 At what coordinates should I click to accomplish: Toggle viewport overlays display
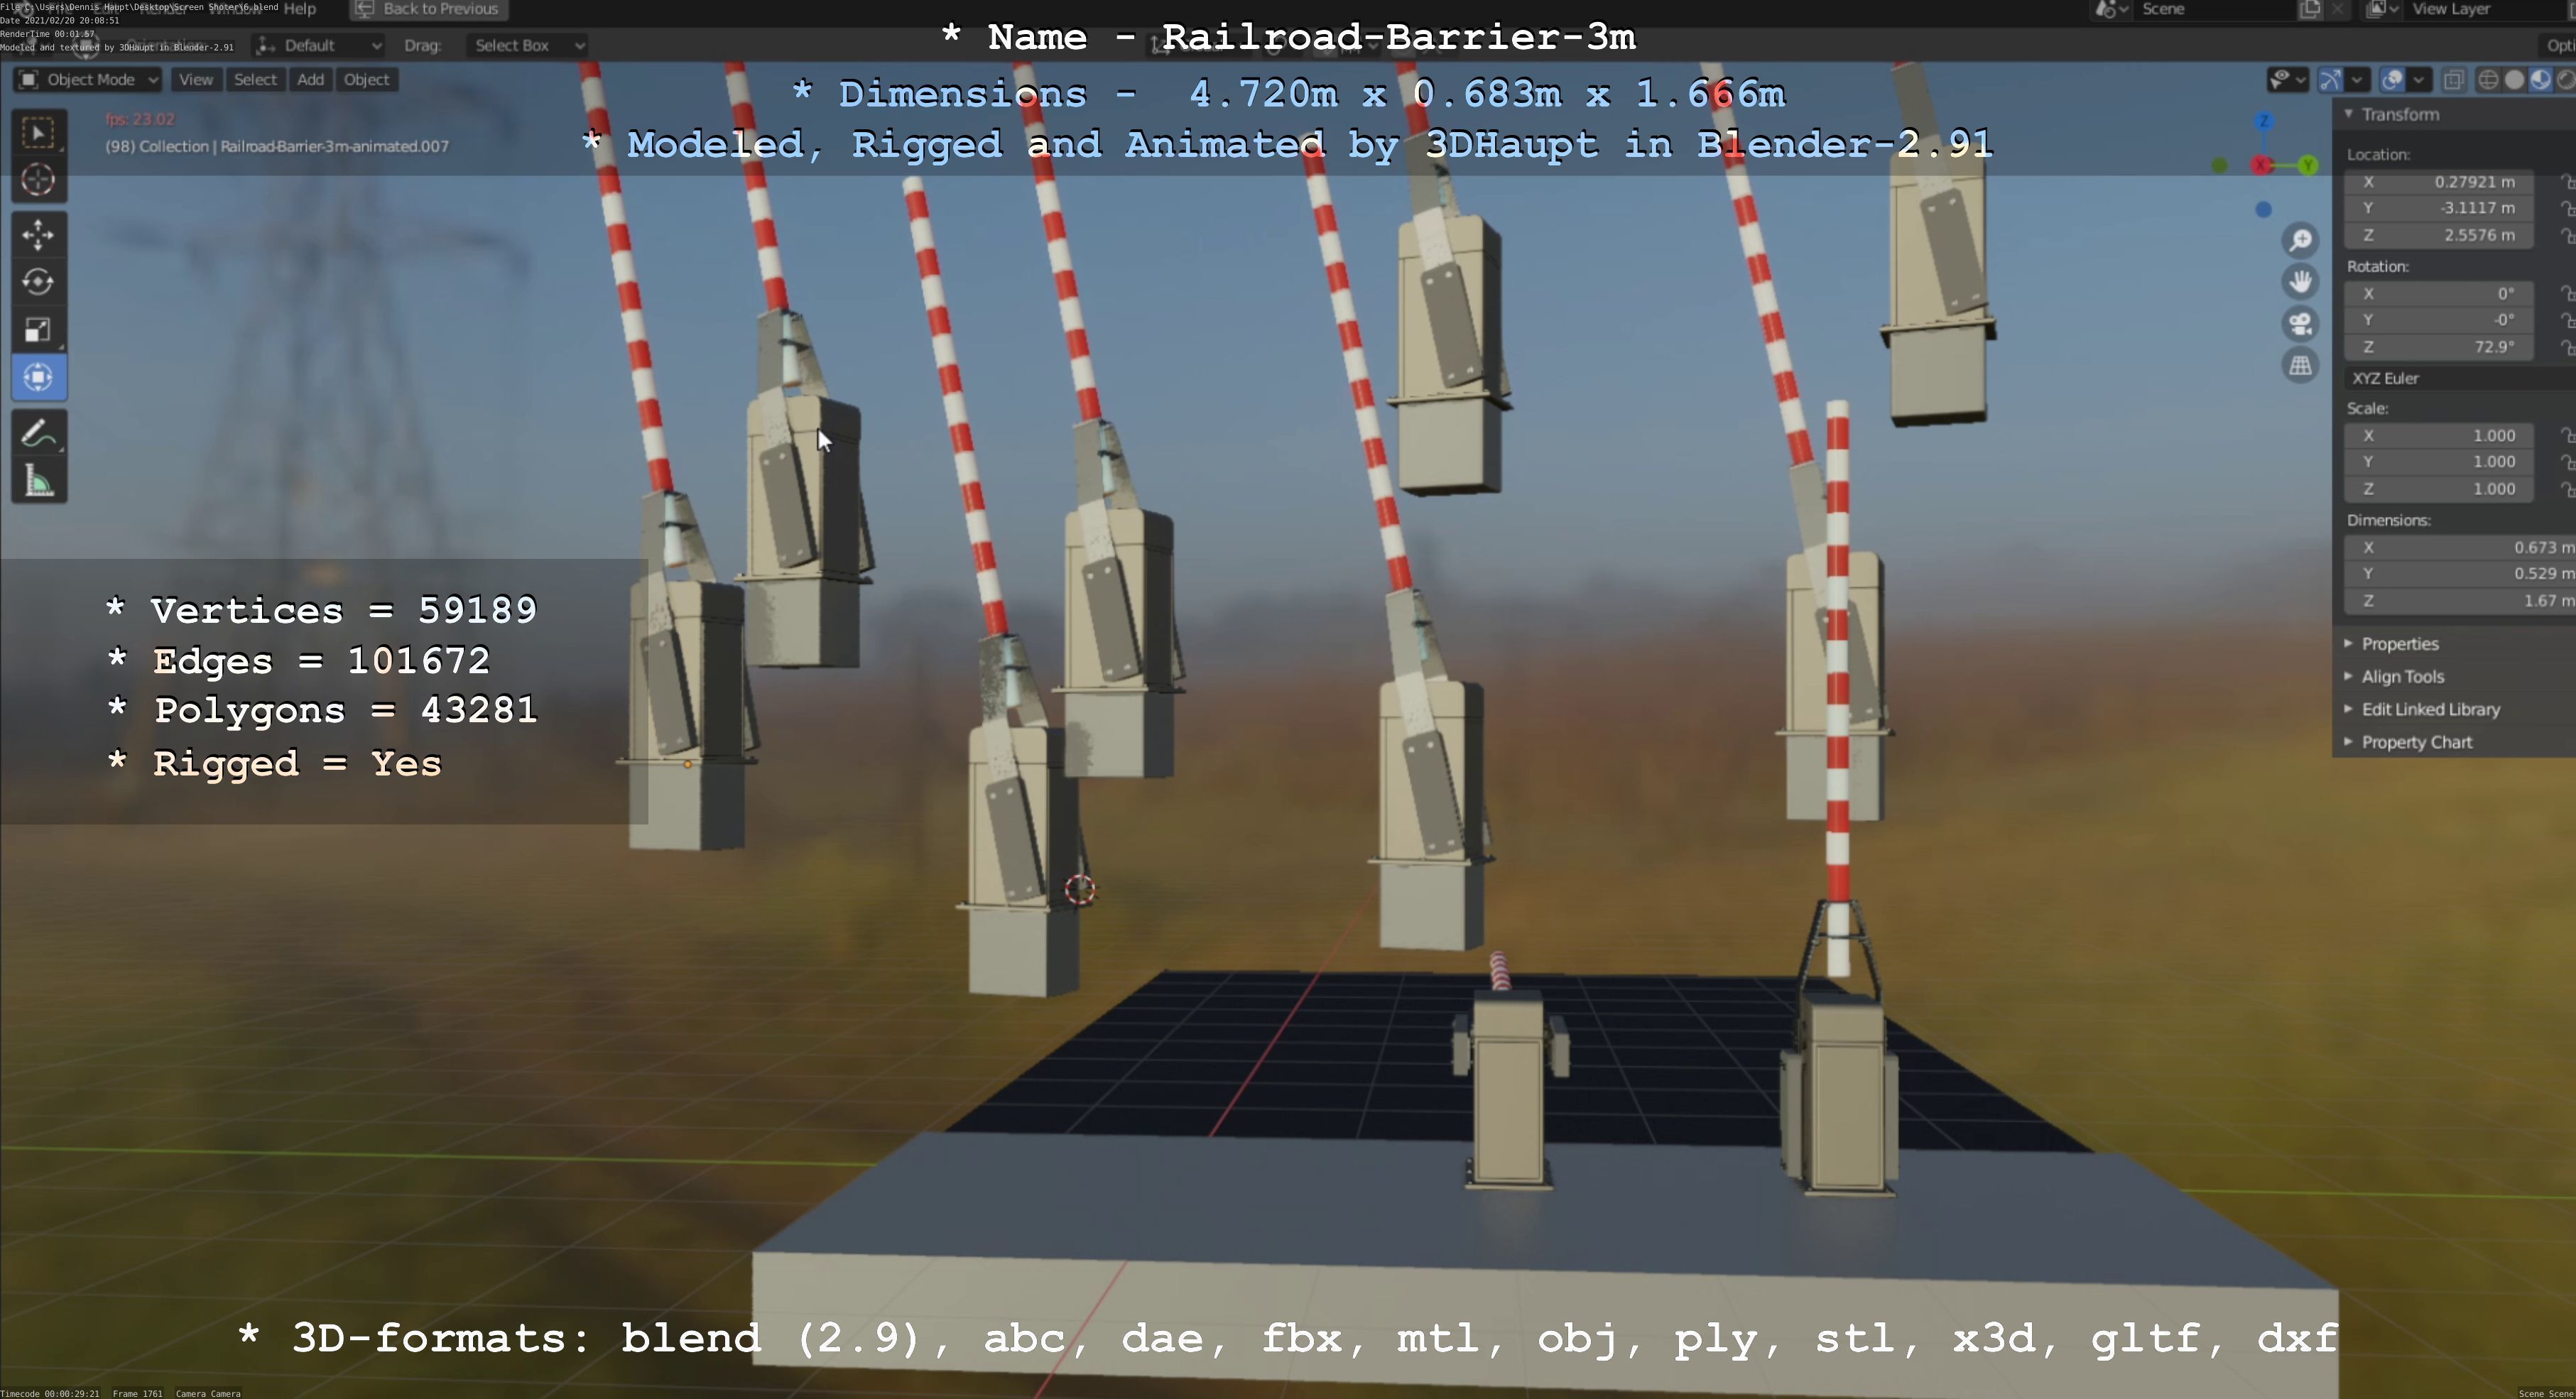pyautogui.click(x=2392, y=80)
